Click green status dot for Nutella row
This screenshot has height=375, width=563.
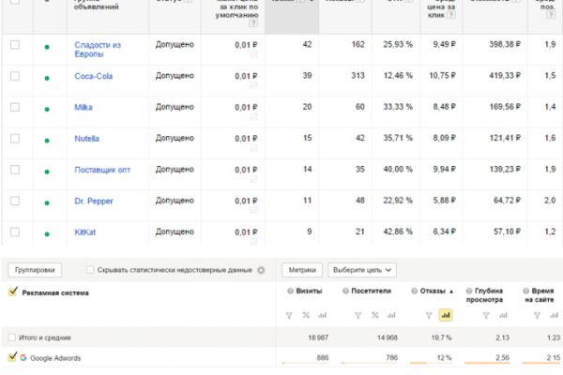47,141
